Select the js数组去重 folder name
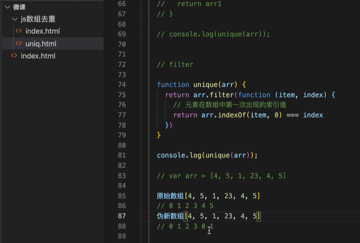 (x=38, y=19)
